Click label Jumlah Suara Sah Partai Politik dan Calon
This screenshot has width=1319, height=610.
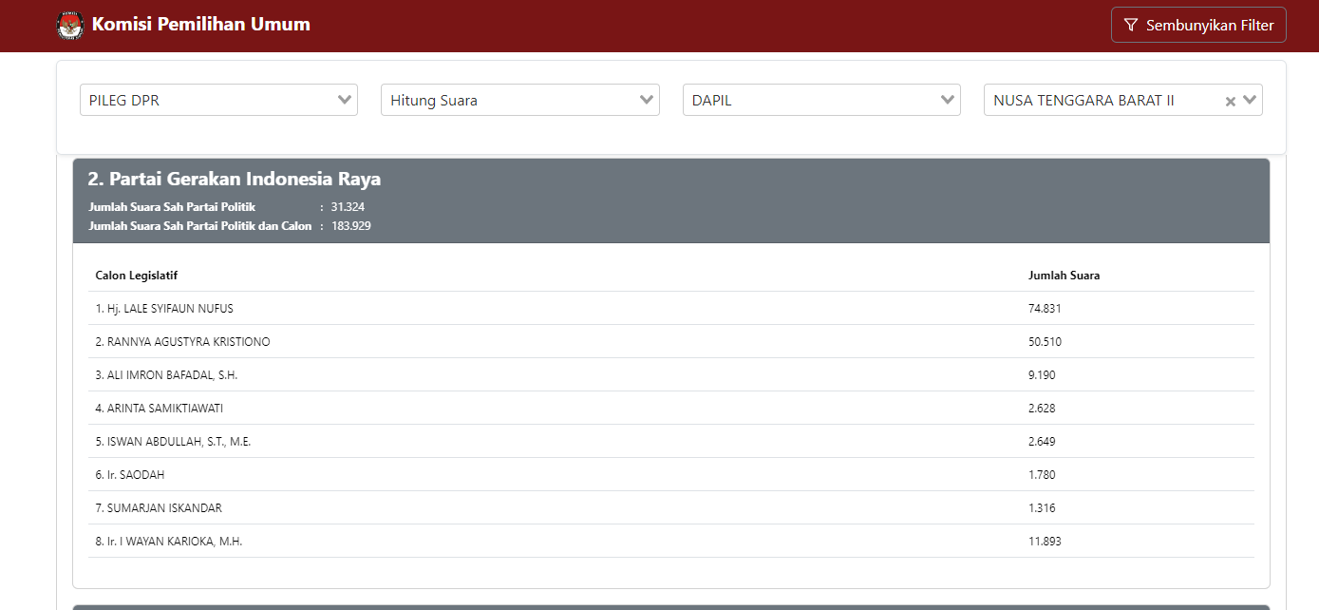tap(200, 226)
